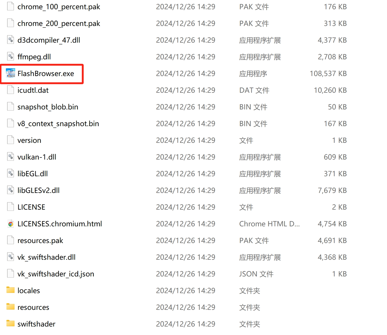
Task: Select the resources.pak file name
Action: click(40, 240)
